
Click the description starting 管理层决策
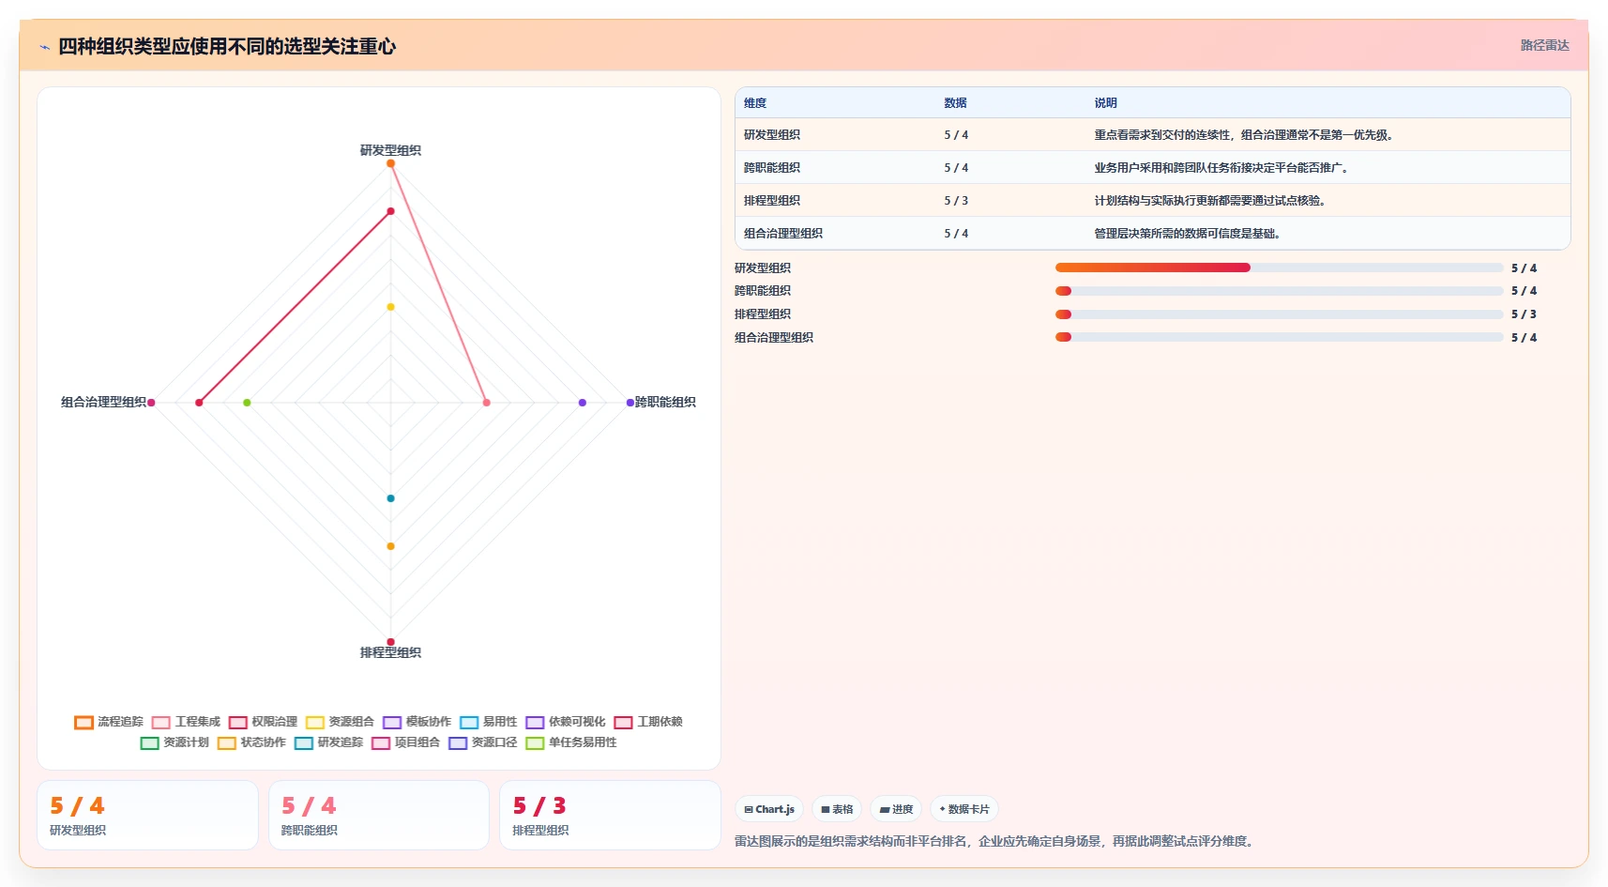1189,234
